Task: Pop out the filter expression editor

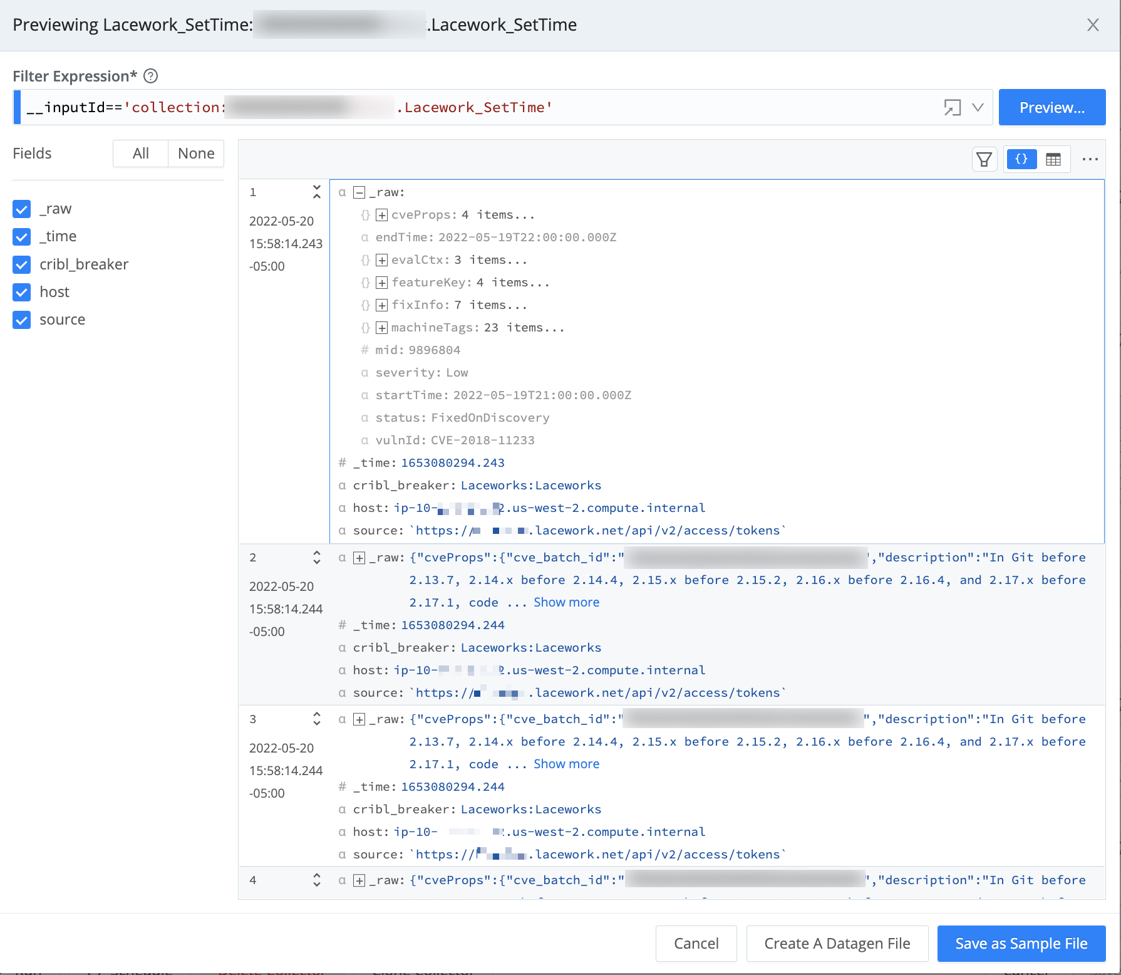Action: tap(953, 107)
